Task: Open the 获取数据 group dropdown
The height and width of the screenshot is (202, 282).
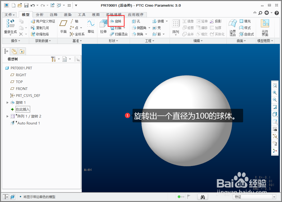Action: click(x=43, y=41)
